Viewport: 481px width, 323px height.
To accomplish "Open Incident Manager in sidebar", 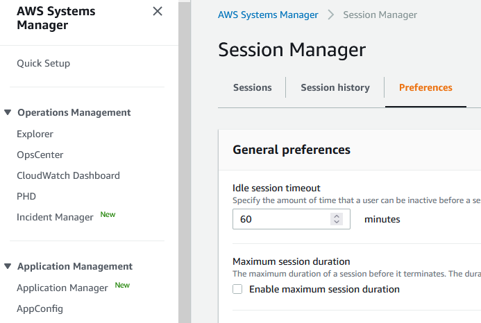I will (55, 217).
